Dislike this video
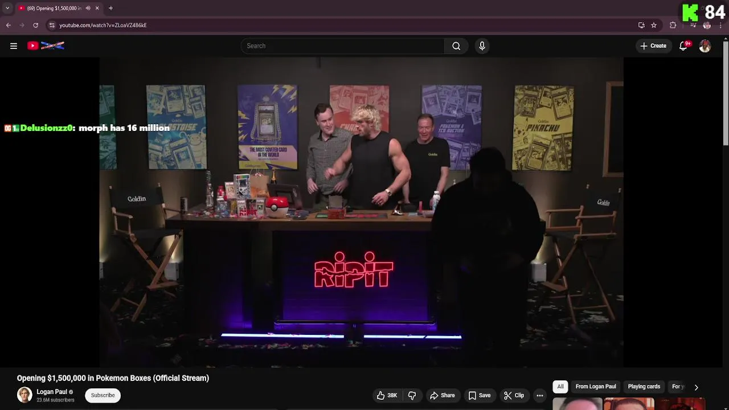 coord(412,395)
